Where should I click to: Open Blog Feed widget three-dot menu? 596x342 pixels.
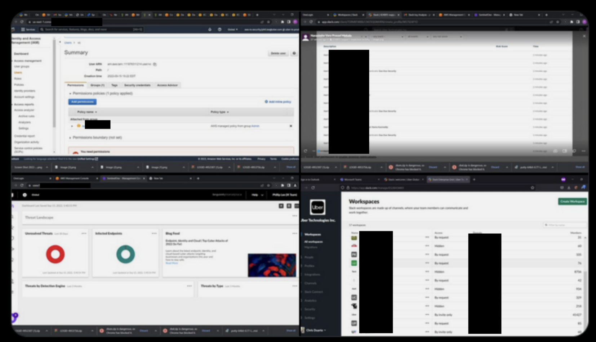pyautogui.click(x=294, y=233)
